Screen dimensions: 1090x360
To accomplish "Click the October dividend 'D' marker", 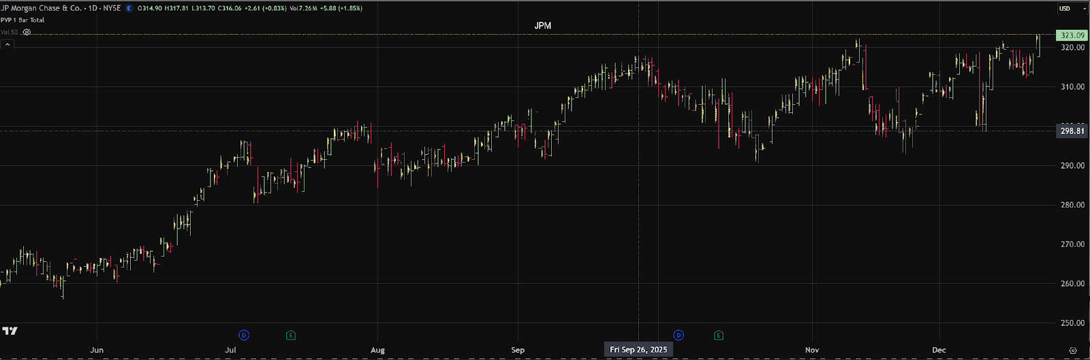I will coord(678,335).
